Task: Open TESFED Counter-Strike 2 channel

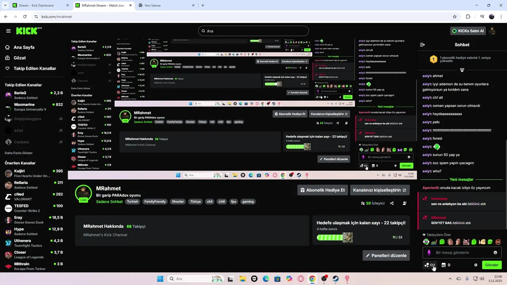Action: point(34,208)
